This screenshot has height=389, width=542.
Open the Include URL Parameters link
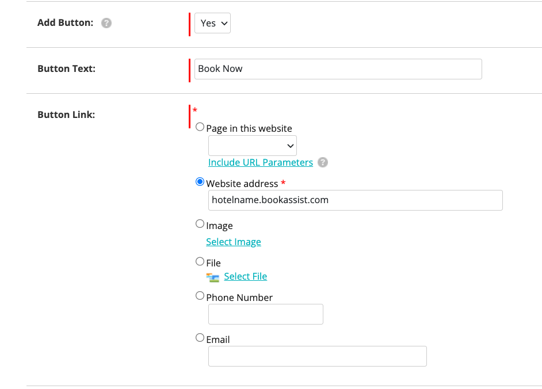(261, 162)
